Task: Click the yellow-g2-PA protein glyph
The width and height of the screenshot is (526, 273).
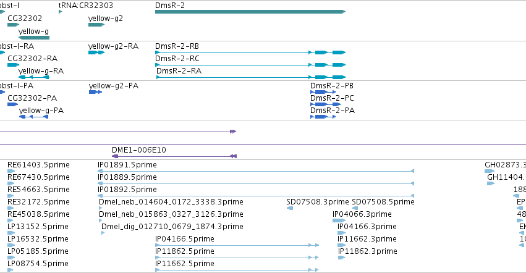Action: point(96,92)
